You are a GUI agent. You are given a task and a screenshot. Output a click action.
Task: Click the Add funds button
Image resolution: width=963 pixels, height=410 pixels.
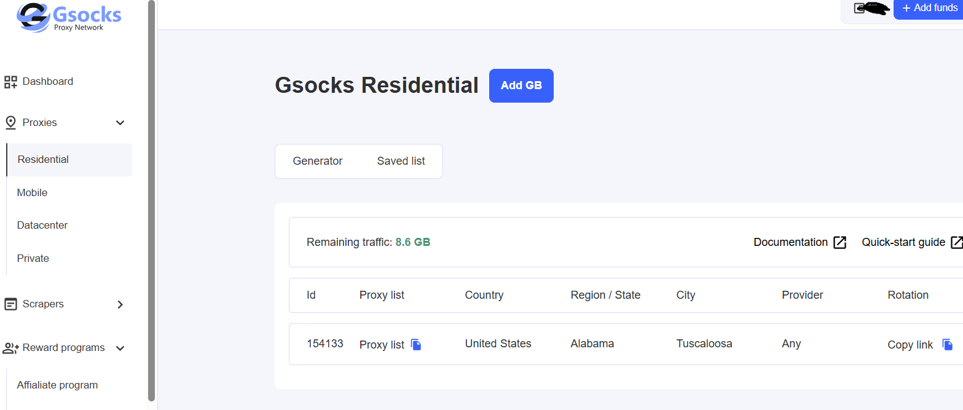click(929, 9)
